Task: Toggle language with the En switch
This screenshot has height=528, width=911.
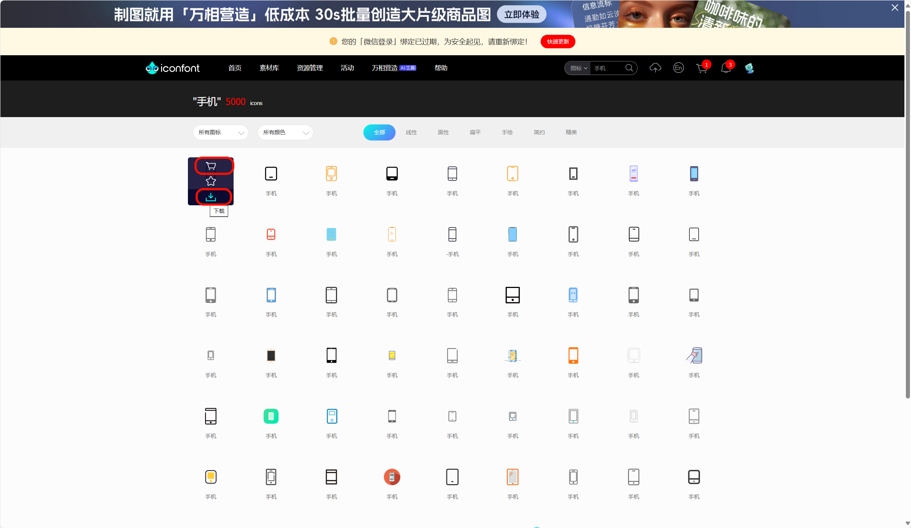Action: tap(678, 68)
